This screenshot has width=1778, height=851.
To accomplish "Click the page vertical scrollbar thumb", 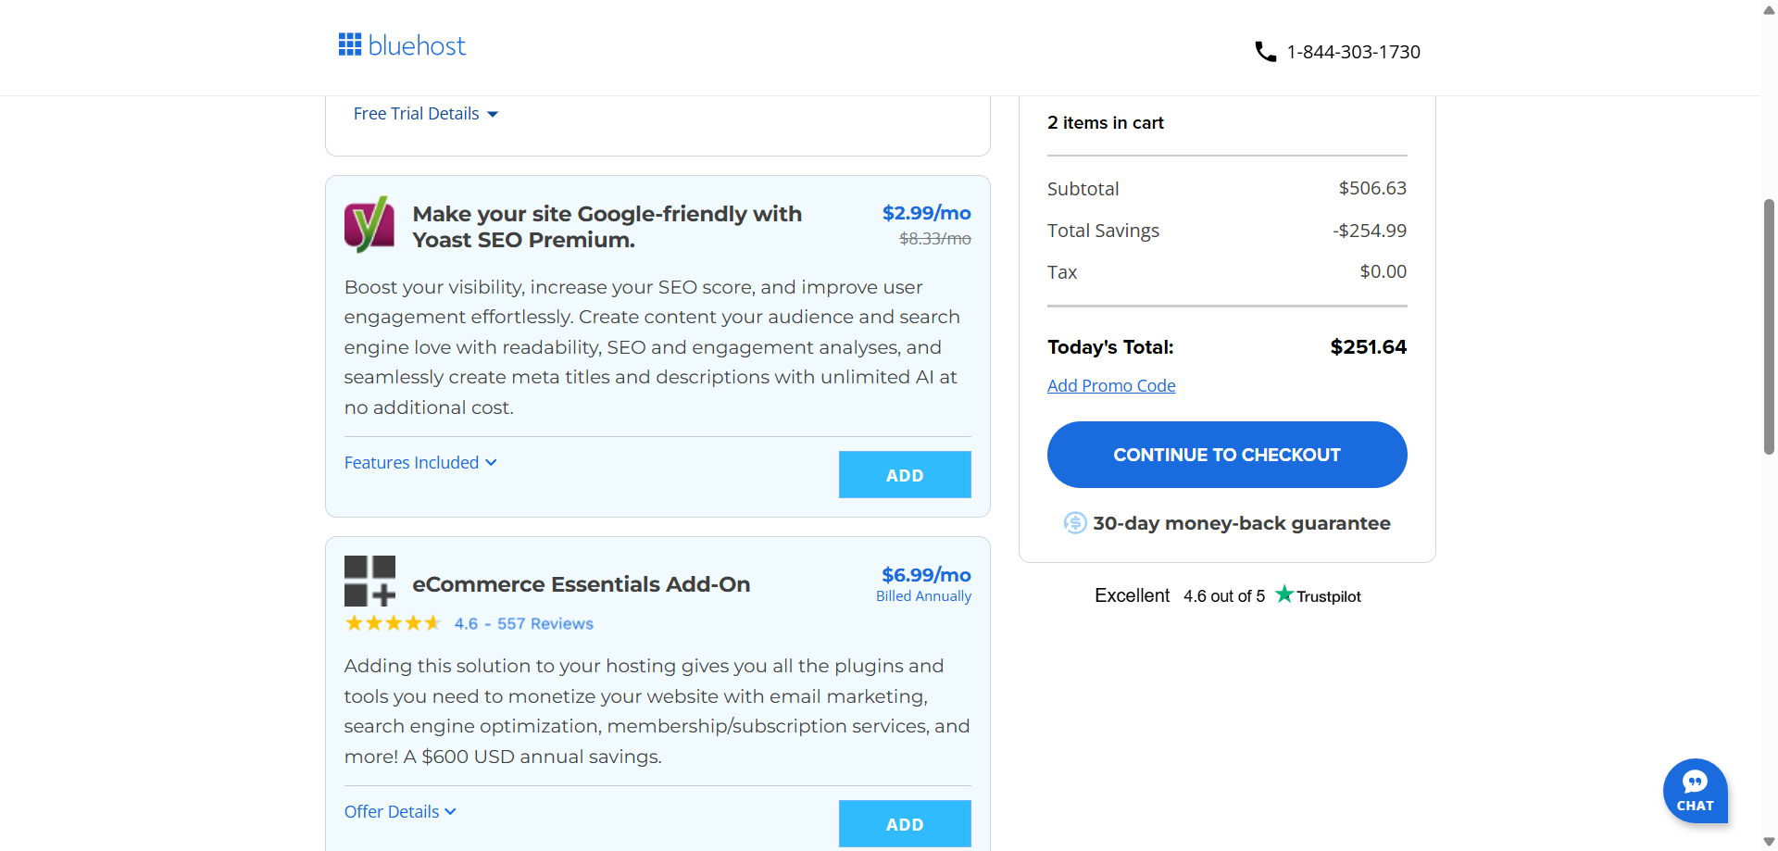I will 1769,326.
